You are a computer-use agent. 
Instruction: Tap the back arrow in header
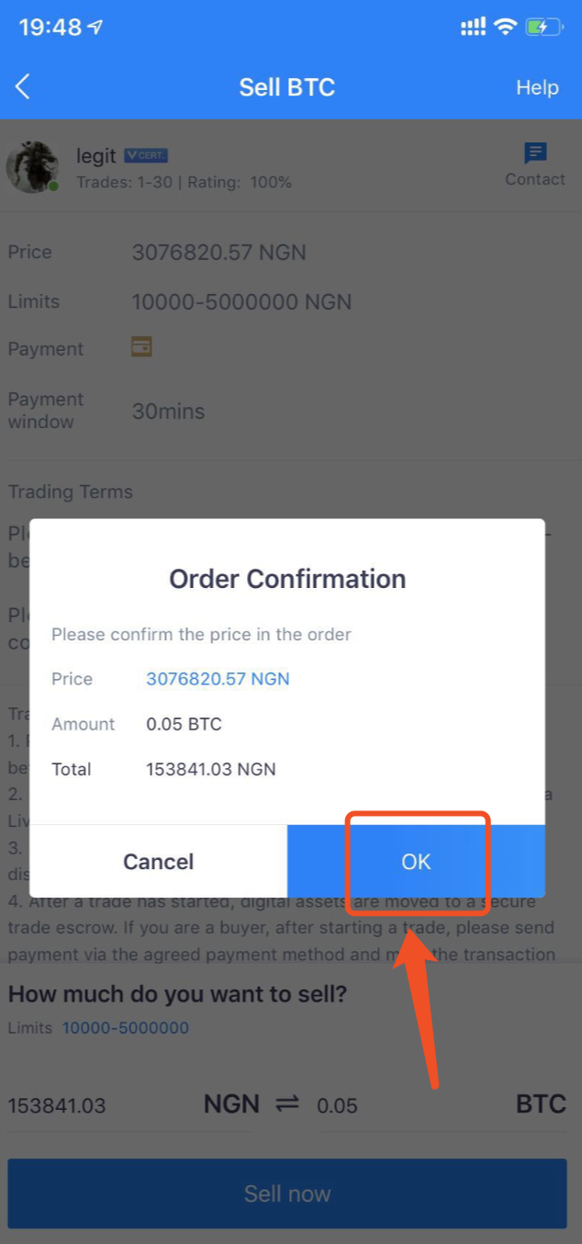tap(23, 87)
